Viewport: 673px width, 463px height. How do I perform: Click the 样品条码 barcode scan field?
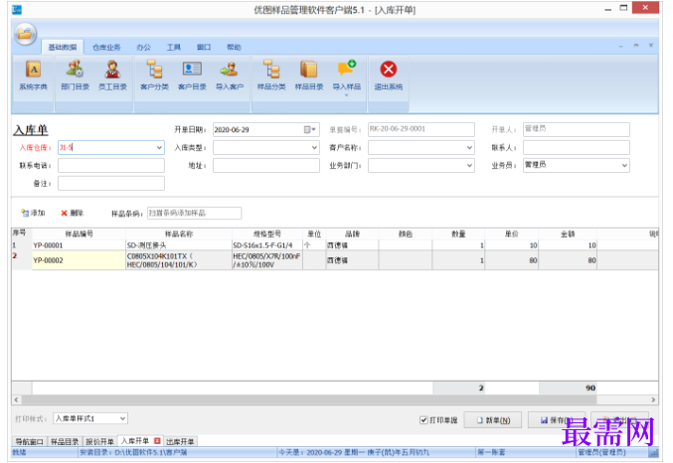click(x=195, y=213)
